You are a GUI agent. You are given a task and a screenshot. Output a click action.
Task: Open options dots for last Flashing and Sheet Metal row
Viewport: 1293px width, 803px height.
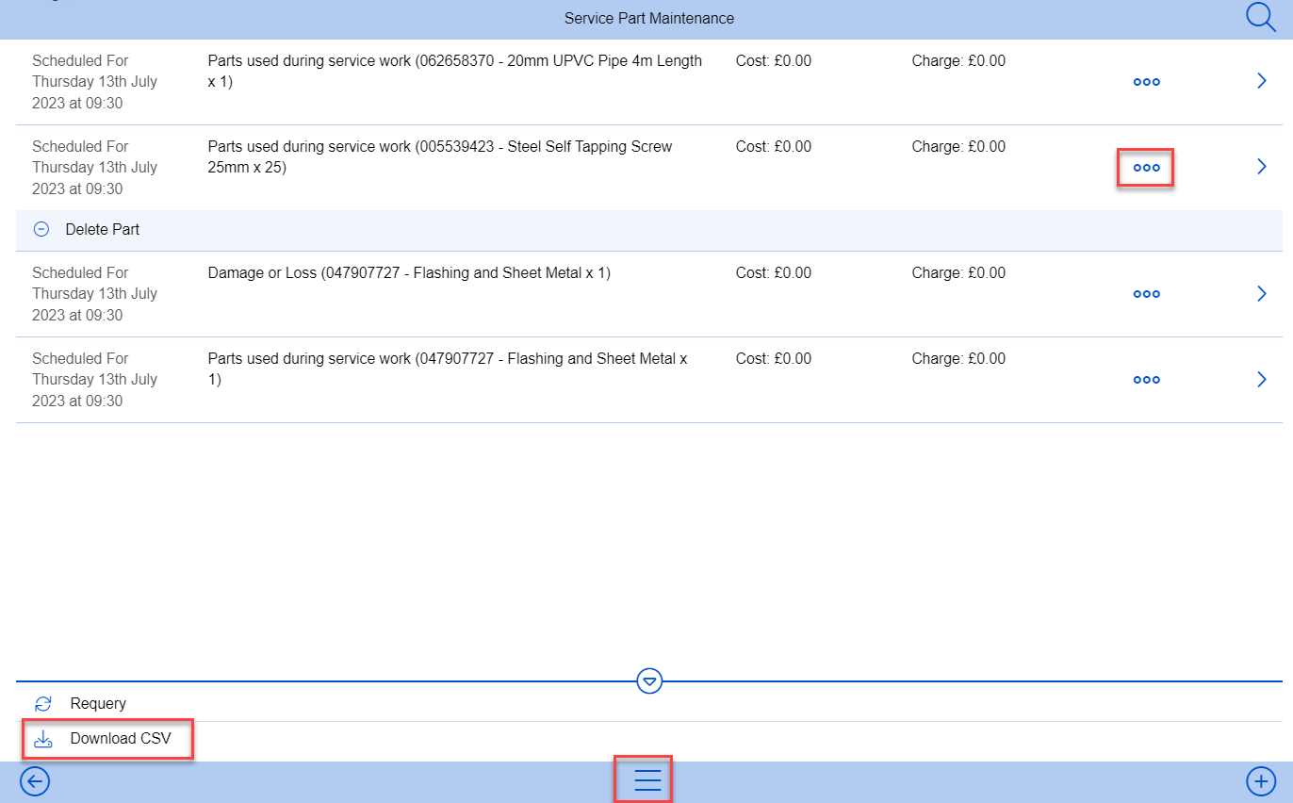1146,380
